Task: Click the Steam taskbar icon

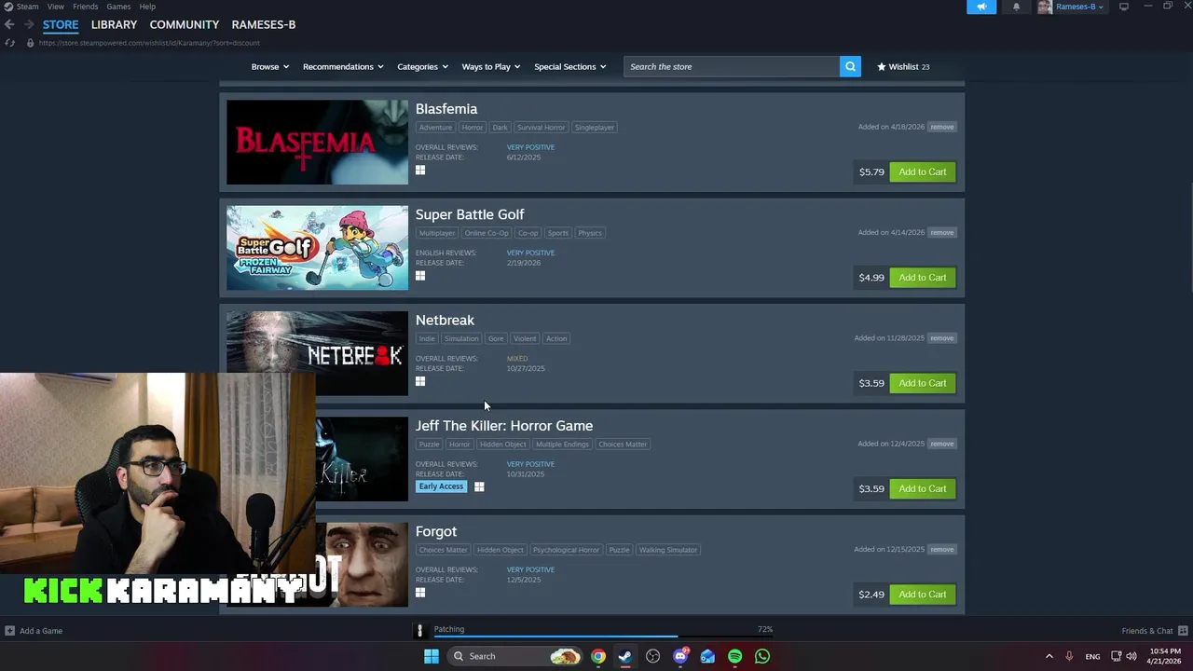Action: tap(624, 656)
